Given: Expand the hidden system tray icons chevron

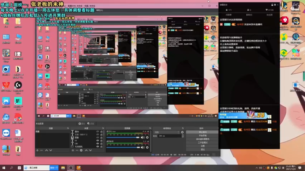Looking at the screenshot, I should [x=257, y=168].
